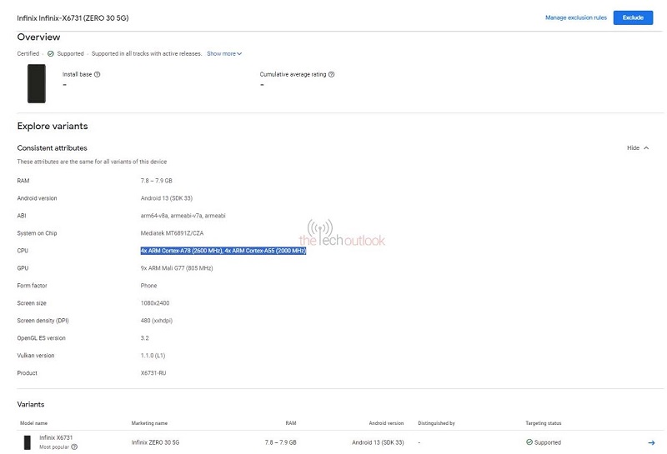The image size is (667, 454).
Task: Click OpenGL ES version value '3.2'
Action: (144, 338)
